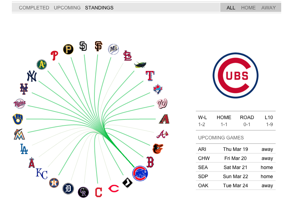Click the Toronto Blue Jays logo
Image resolution: width=284 pixels, height=204 pixels.
158,89
